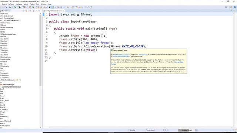Click the Coverage launch icon
Image resolution: width=237 pixels, height=133 pixels.
click(19, 7)
